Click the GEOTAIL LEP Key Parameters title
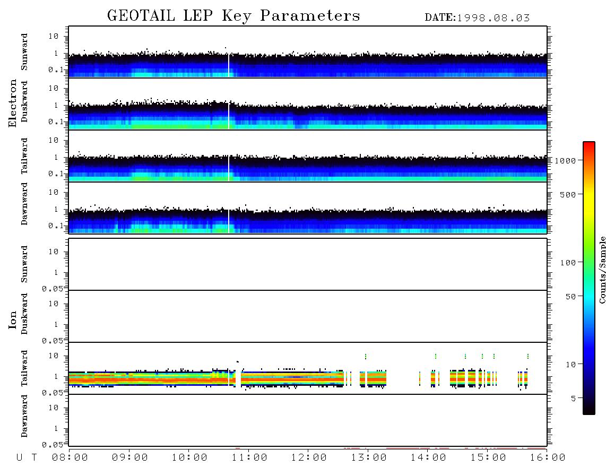 click(x=233, y=16)
